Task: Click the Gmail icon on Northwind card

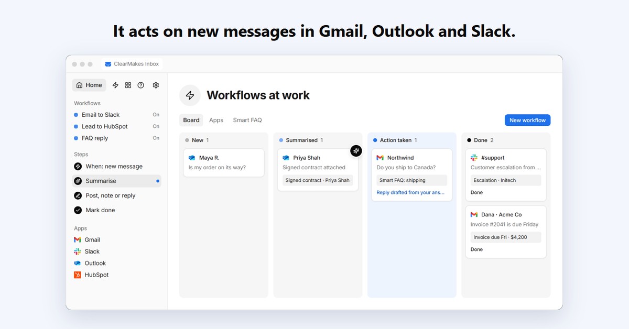Action: (x=380, y=158)
